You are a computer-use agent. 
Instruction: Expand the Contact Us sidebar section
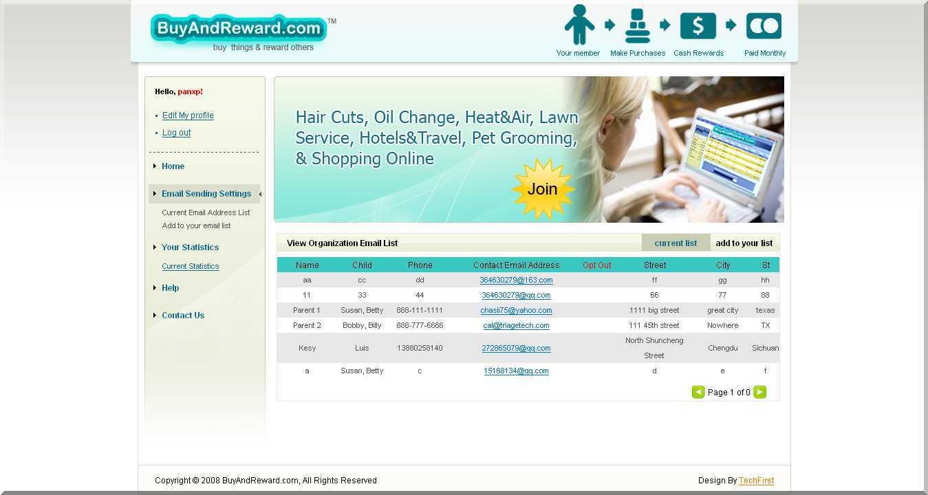tap(183, 315)
